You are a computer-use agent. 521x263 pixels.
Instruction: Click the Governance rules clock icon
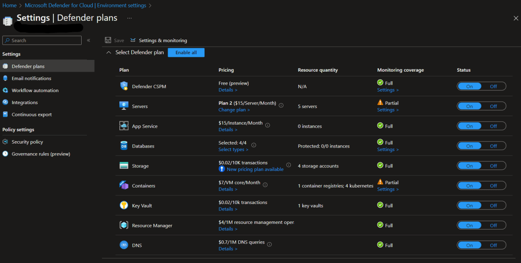tap(5, 154)
